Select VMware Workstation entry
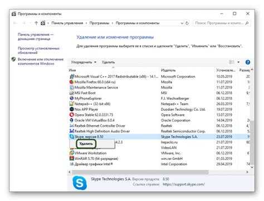 (x=90, y=153)
